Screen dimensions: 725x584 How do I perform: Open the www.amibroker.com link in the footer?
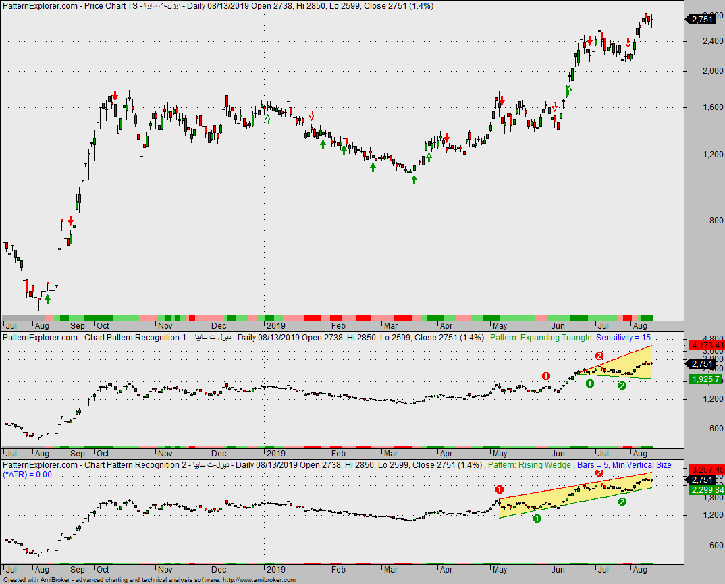(x=259, y=580)
